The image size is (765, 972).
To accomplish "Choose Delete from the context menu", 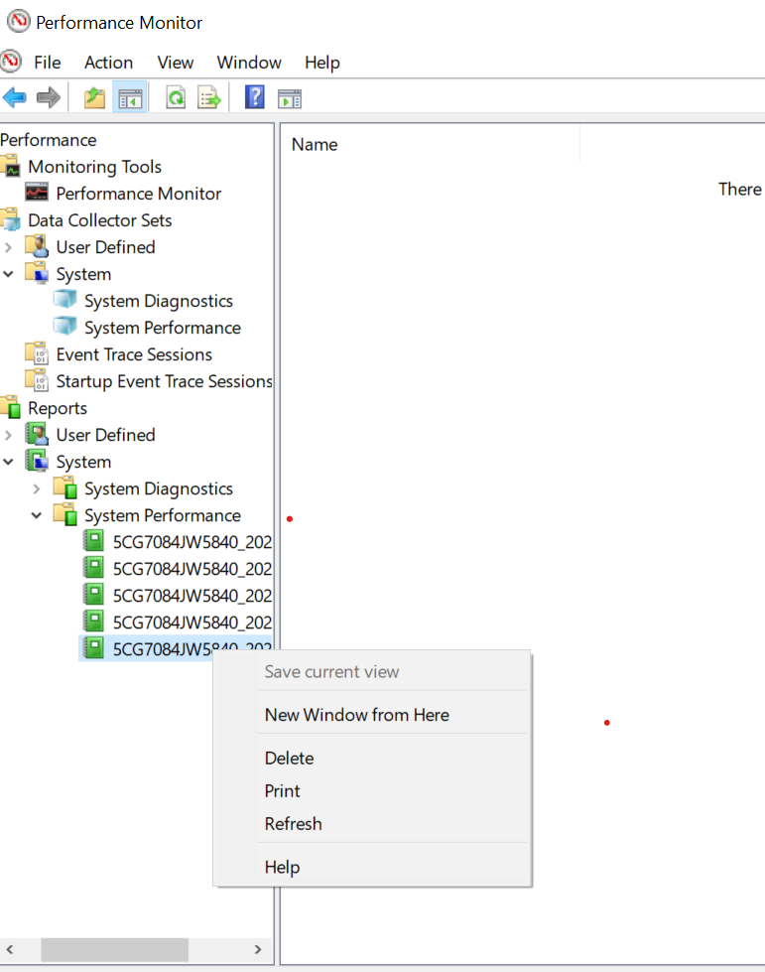I will pos(289,758).
